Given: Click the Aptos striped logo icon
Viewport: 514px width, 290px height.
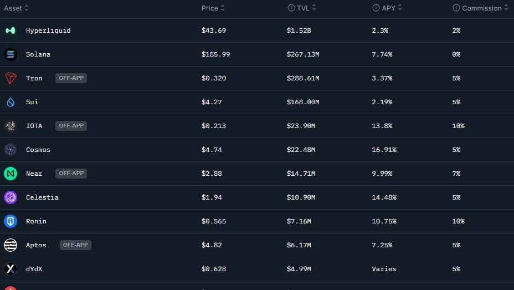Looking at the screenshot, I should [x=11, y=245].
